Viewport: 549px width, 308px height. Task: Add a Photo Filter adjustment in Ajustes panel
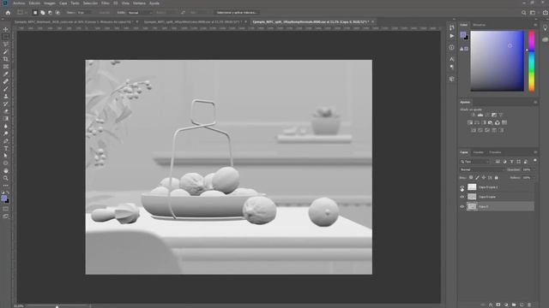coord(490,122)
